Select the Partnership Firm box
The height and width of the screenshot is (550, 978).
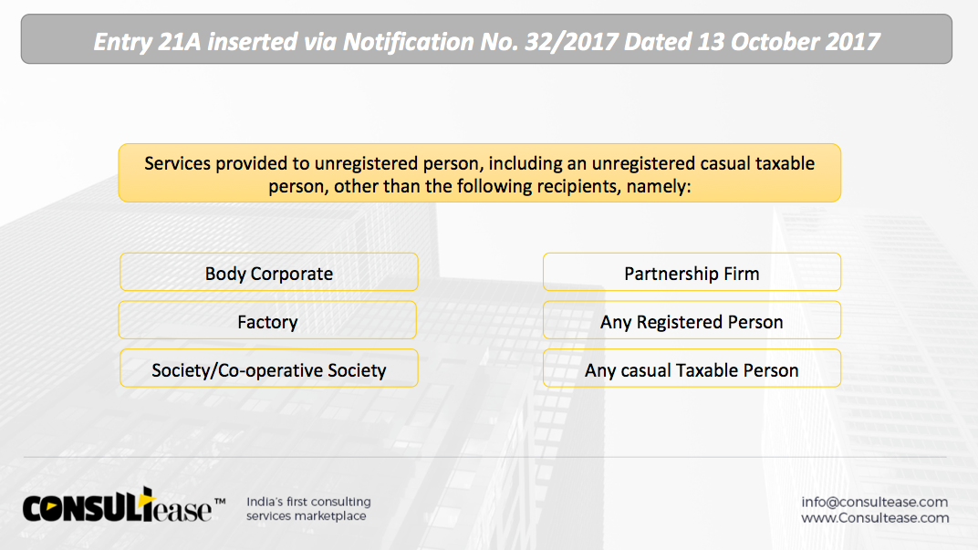click(692, 272)
